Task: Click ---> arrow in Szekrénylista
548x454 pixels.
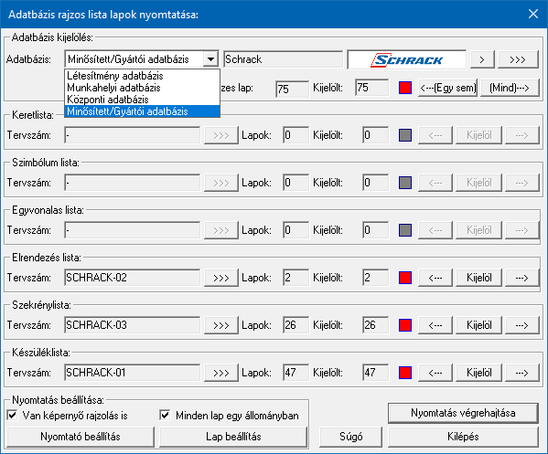Action: (521, 325)
